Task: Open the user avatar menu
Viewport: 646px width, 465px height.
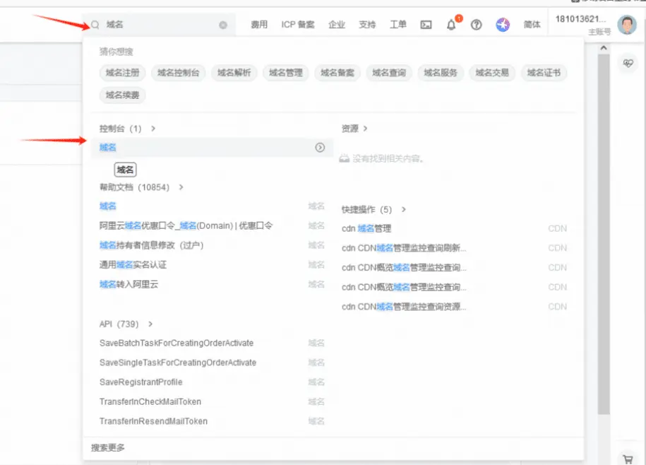Action: coord(627,25)
